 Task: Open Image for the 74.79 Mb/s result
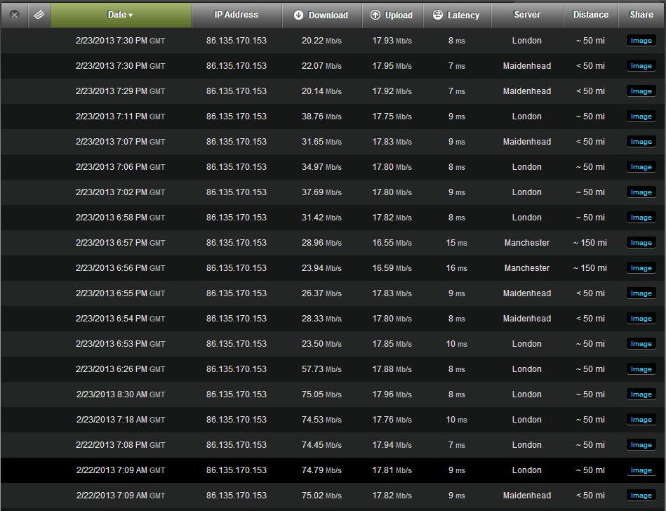[641, 470]
